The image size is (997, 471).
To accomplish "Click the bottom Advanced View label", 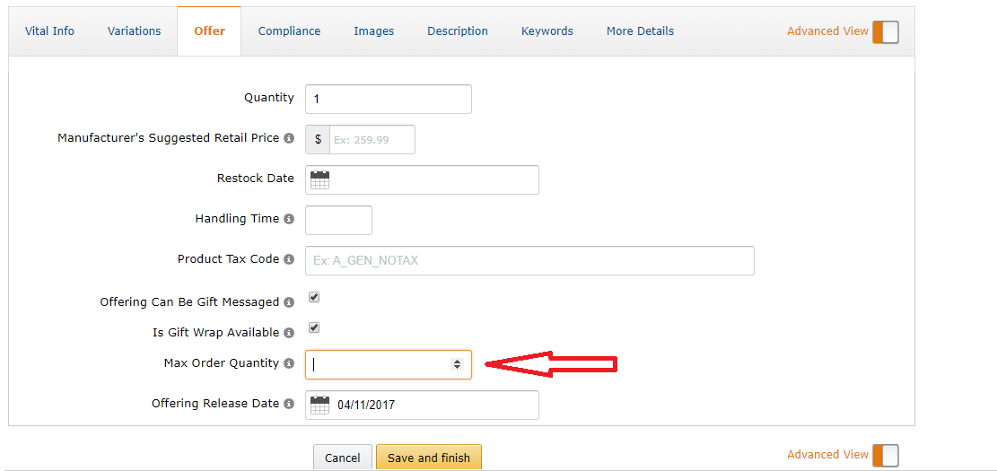I will [x=827, y=455].
